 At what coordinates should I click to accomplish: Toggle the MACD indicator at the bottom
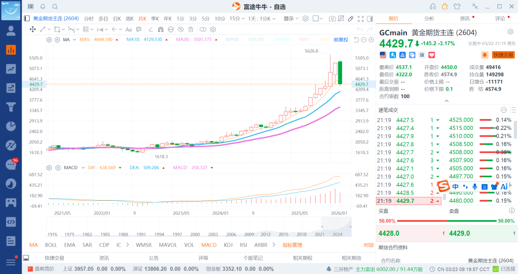209,245
